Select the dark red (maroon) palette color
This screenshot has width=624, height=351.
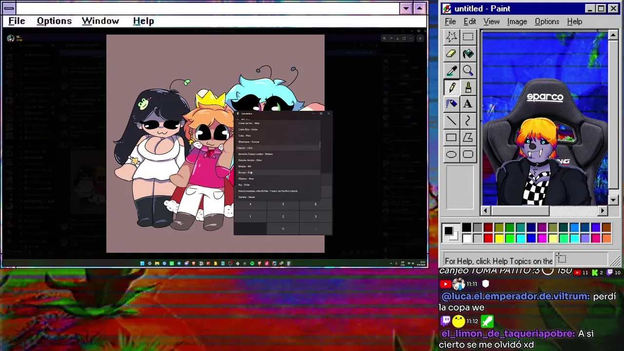pyautogui.click(x=488, y=228)
